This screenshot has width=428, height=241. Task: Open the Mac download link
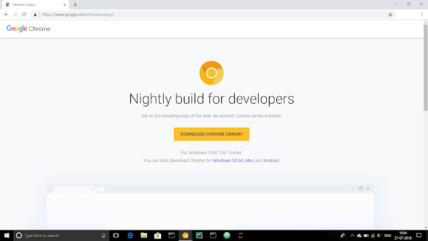pyautogui.click(x=249, y=161)
